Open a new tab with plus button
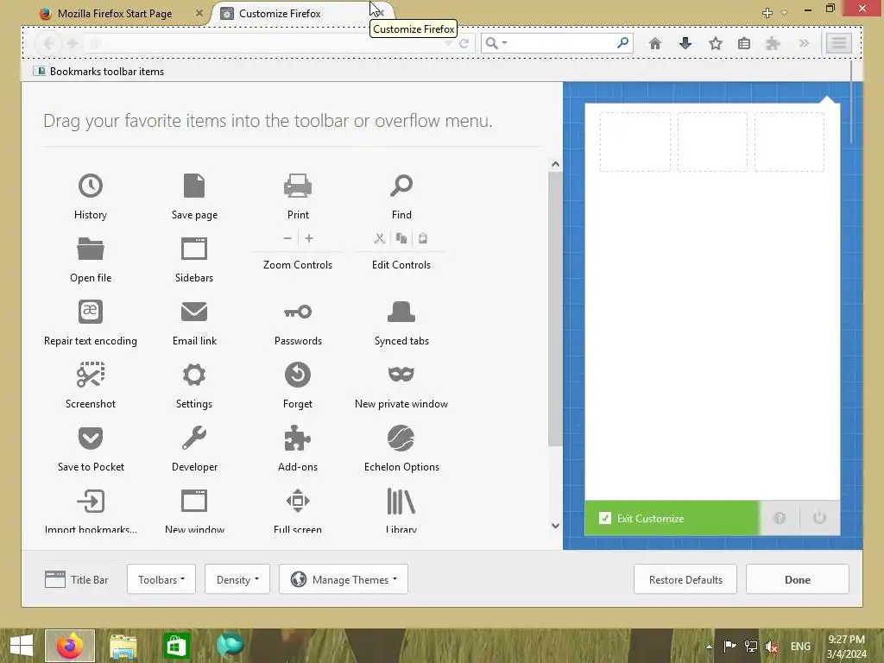 point(767,13)
